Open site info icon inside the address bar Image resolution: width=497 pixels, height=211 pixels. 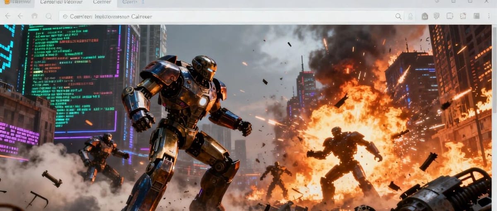(x=65, y=17)
